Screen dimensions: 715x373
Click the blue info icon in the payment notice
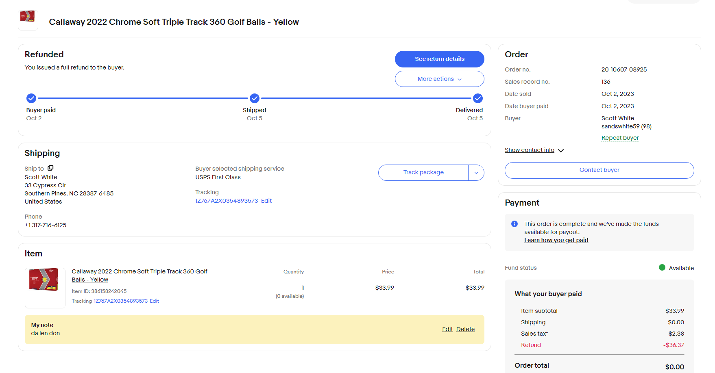(x=514, y=224)
